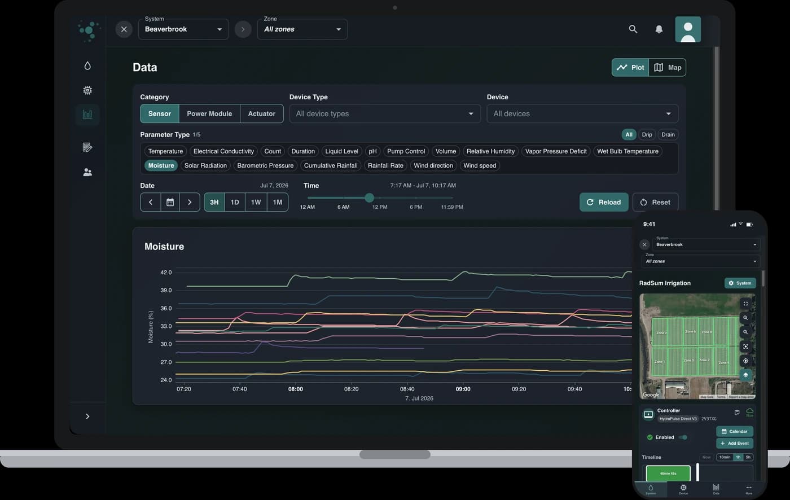Toggle the Liquid Level chip
This screenshot has height=500, width=790.
click(x=342, y=151)
